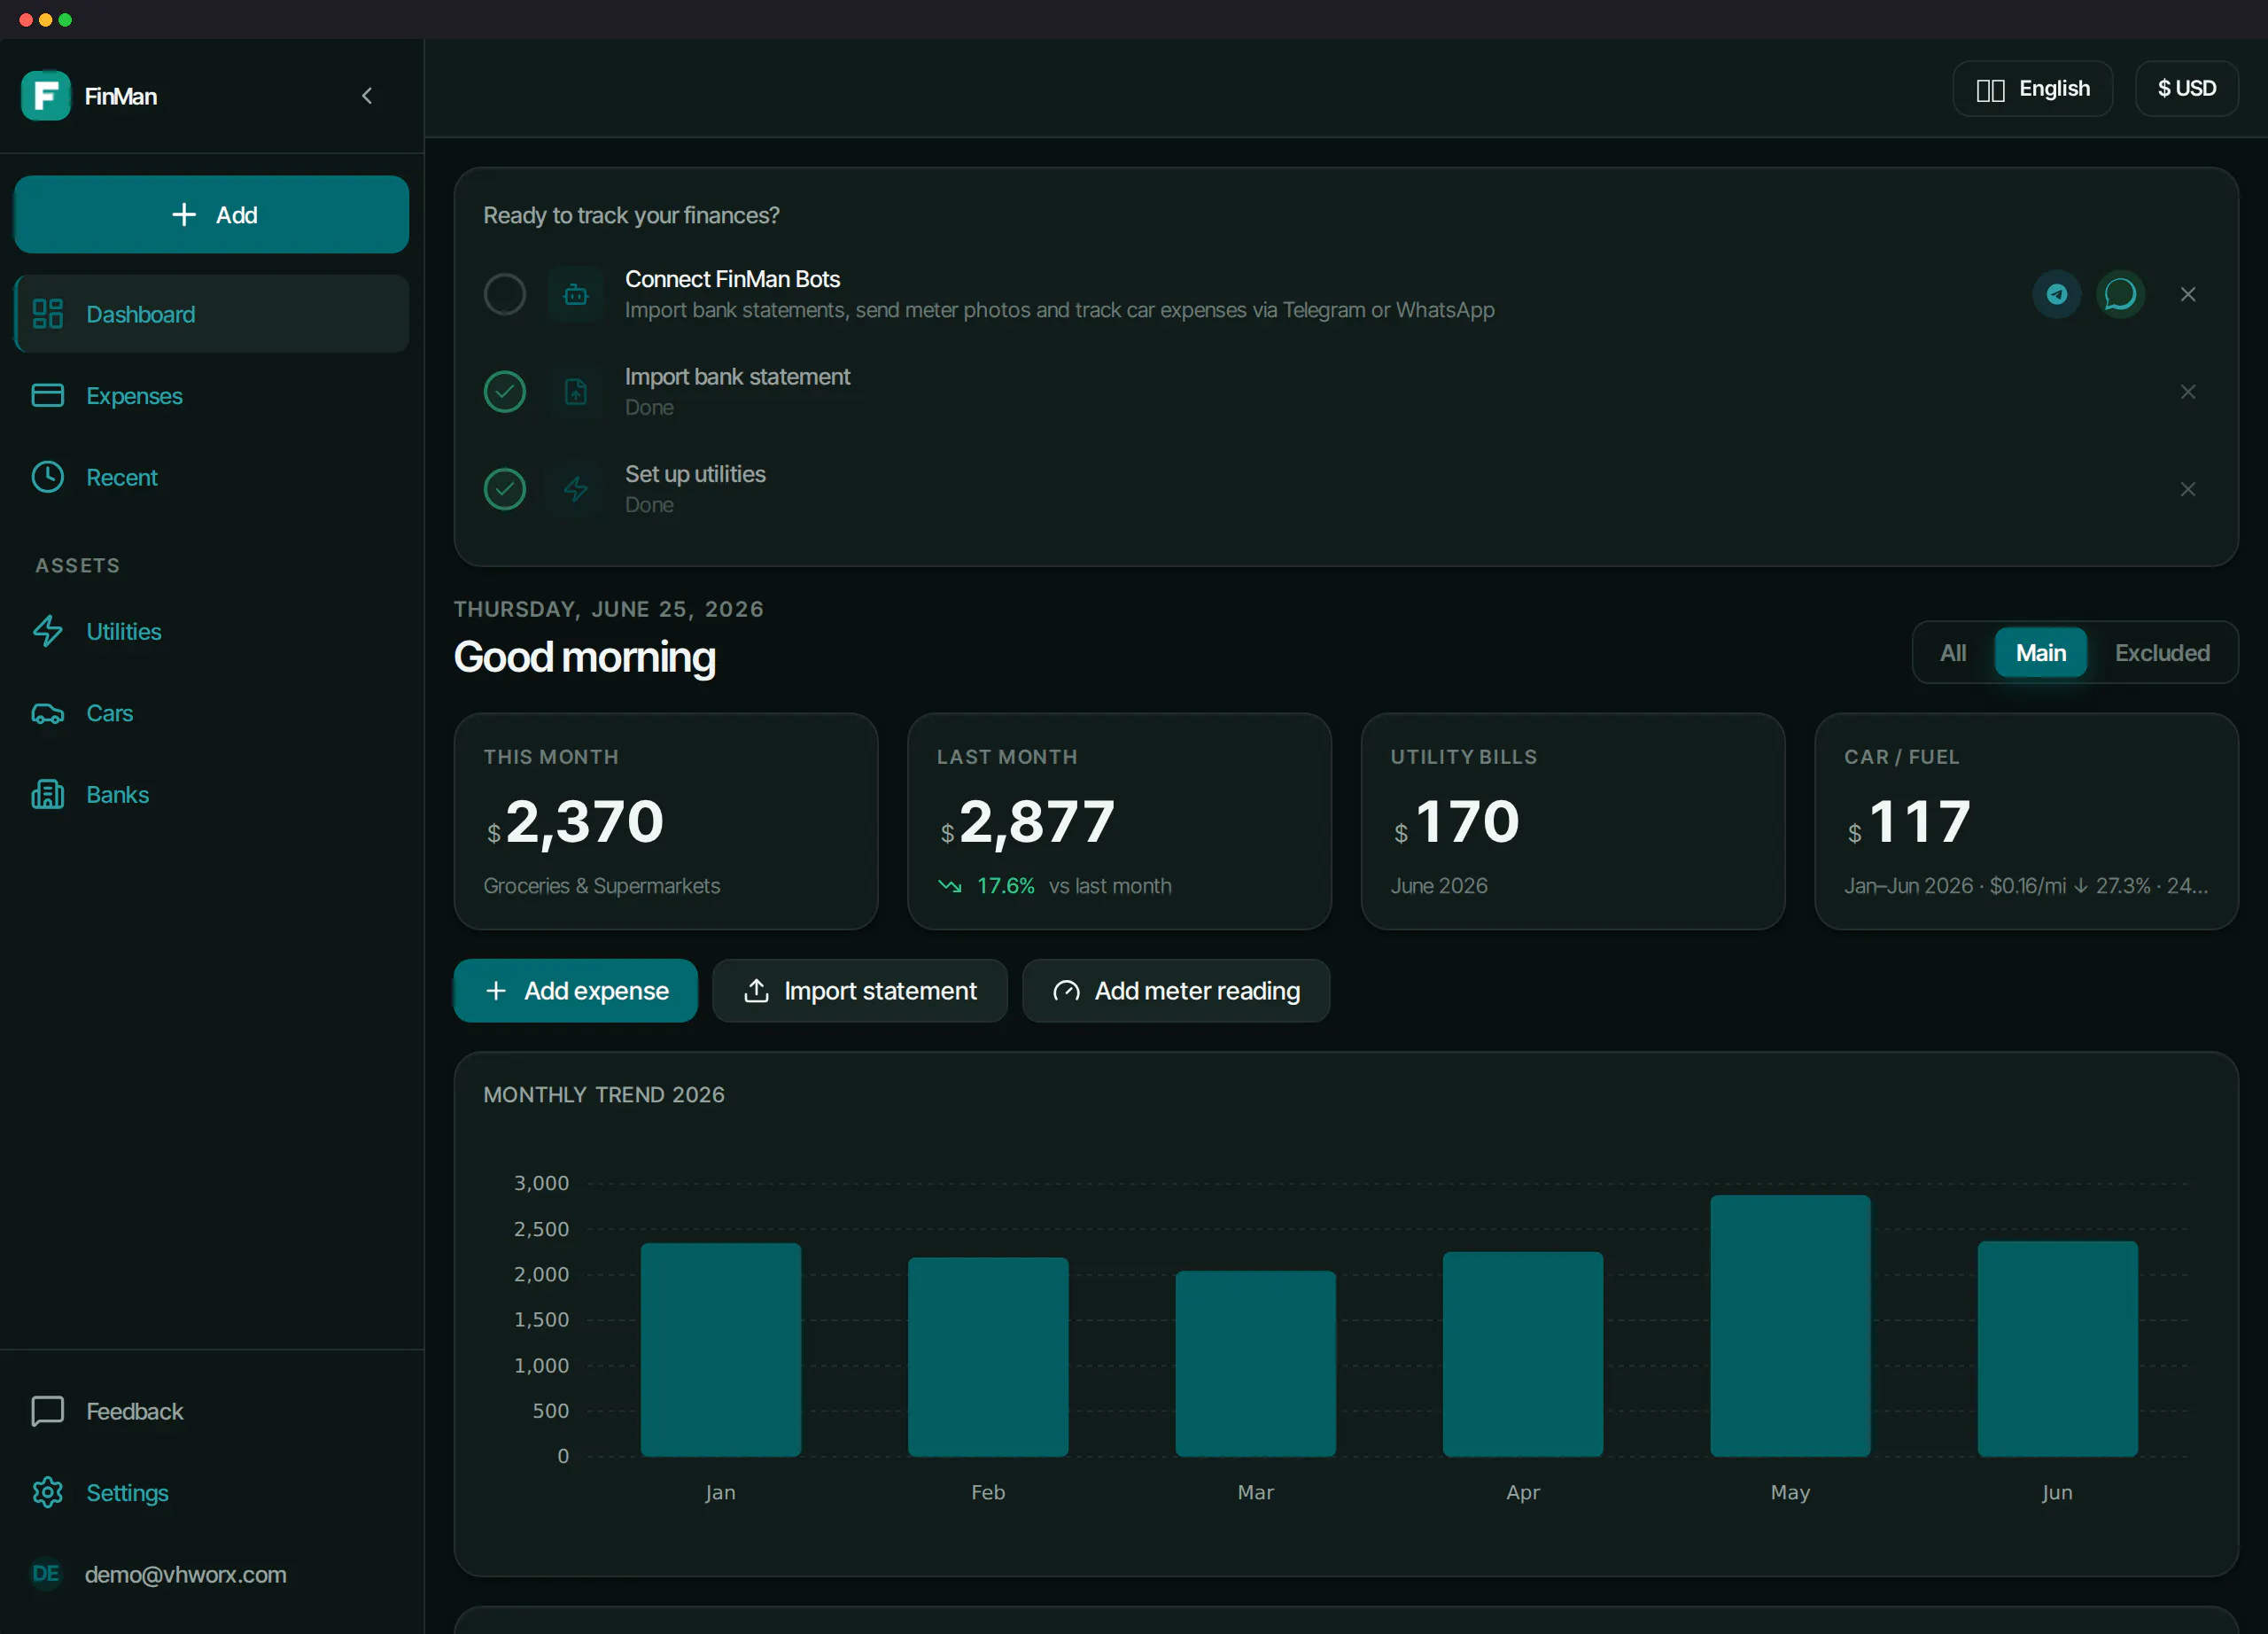Click the Add meter reading button
The image size is (2268, 1634).
tap(1176, 991)
